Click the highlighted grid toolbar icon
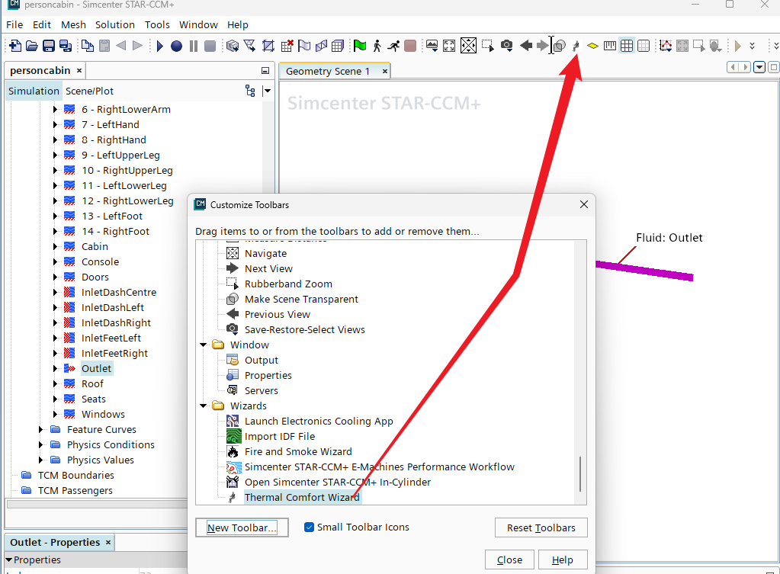The image size is (780, 574). (627, 46)
